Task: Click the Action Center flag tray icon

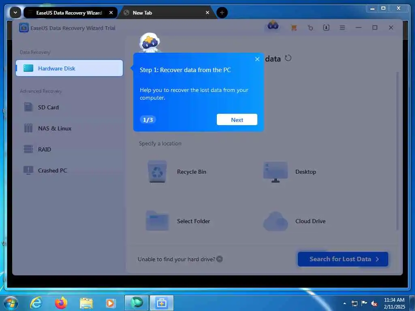Action: tap(364, 303)
